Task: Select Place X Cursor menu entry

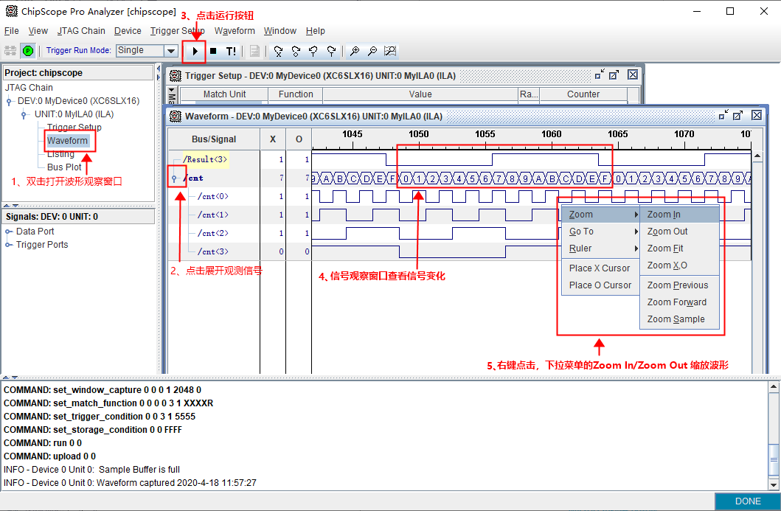Action: click(x=599, y=268)
